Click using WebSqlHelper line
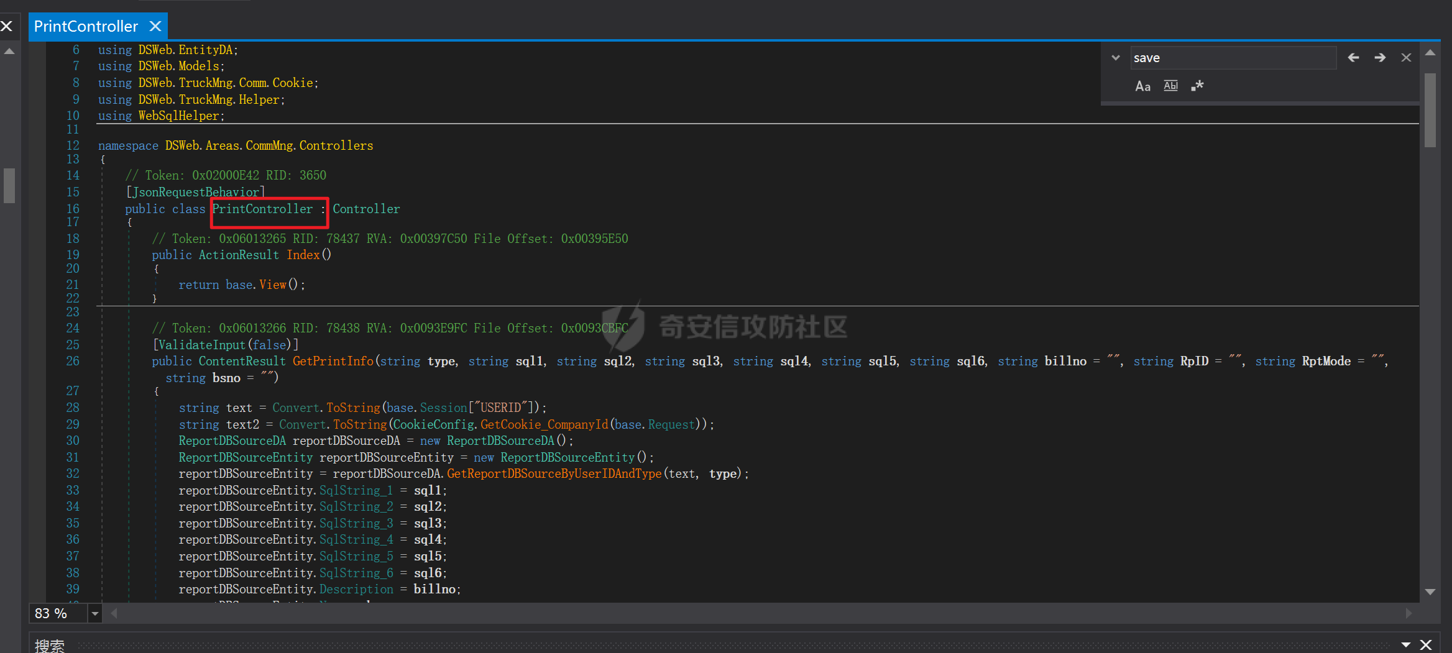1452x653 pixels. tap(162, 116)
